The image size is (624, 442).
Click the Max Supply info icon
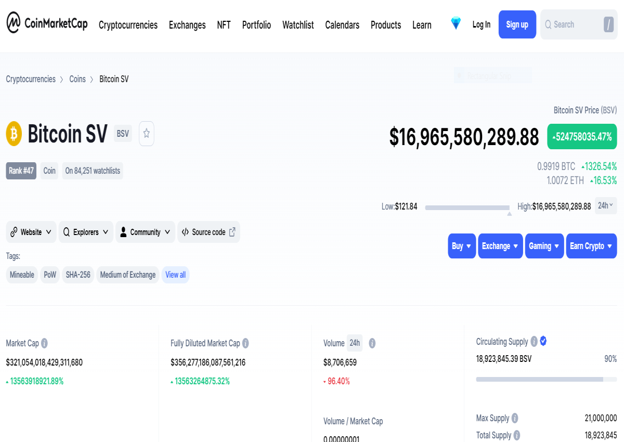point(515,418)
